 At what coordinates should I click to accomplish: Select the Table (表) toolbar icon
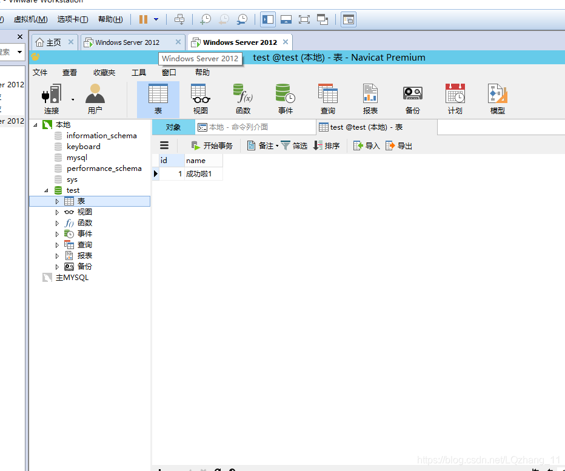[158, 99]
